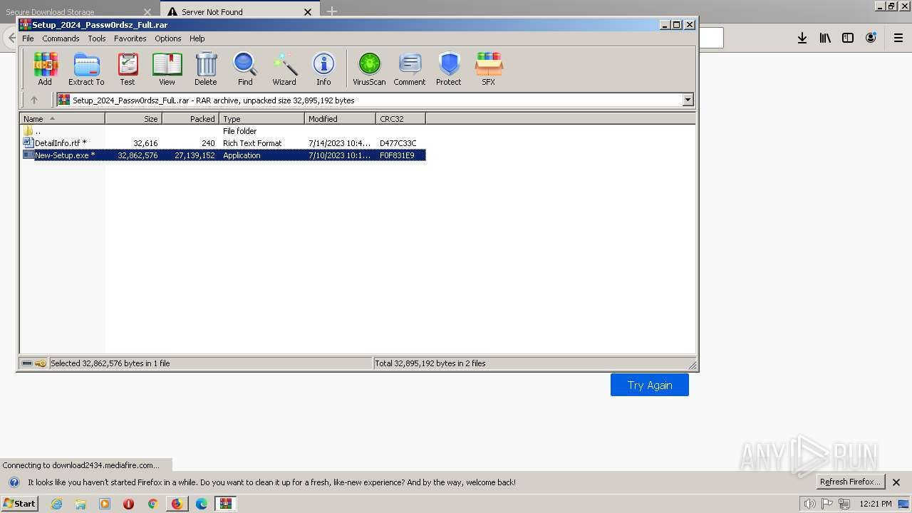This screenshot has height=513, width=912.
Task: Open the Tools menu
Action: [97, 38]
